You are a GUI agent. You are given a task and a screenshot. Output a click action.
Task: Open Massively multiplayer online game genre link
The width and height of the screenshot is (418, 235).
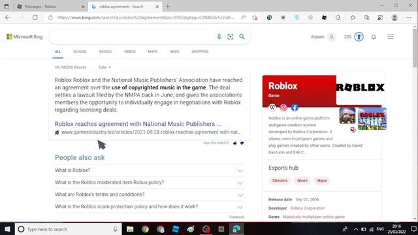(x=313, y=217)
